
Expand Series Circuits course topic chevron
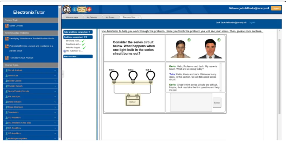coord(55,81)
